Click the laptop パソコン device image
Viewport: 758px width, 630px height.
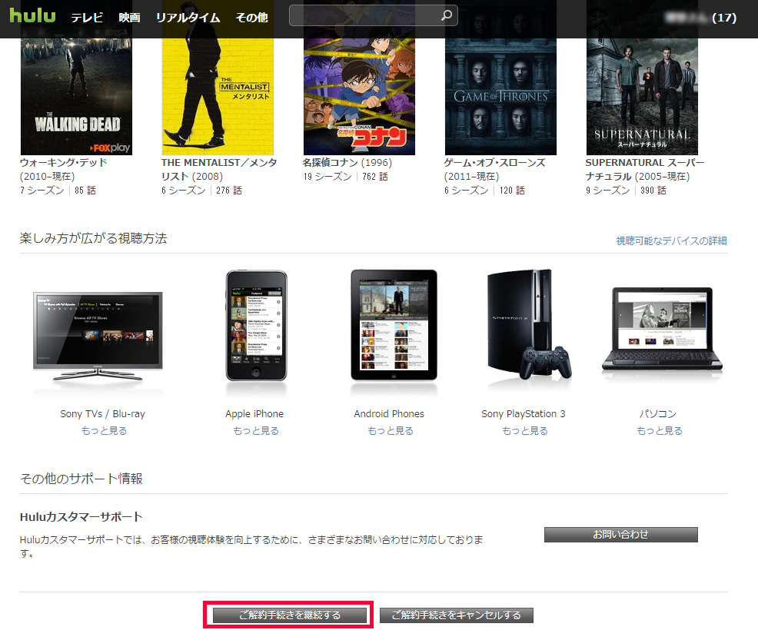pyautogui.click(x=662, y=329)
